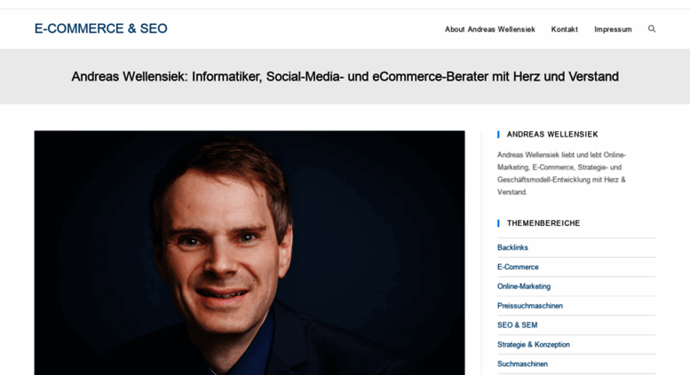Visit the SEO & SEM category
Image resolution: width=690 pixels, height=375 pixels.
[518, 325]
